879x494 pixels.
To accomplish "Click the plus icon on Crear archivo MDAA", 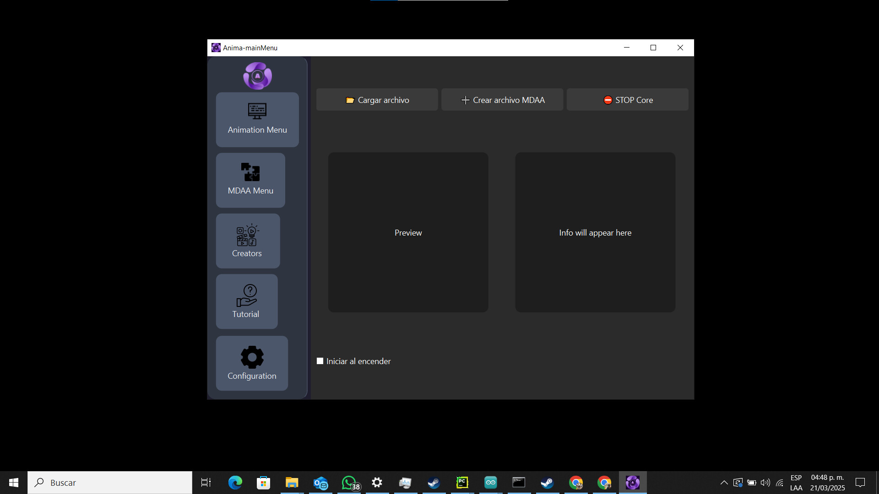I will coord(465,100).
